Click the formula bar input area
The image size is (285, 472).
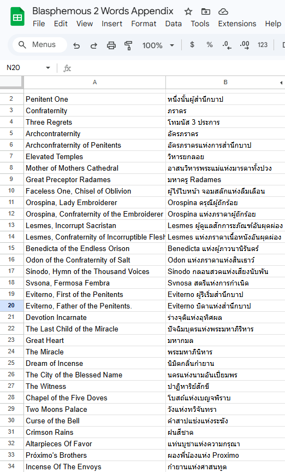click(x=179, y=68)
